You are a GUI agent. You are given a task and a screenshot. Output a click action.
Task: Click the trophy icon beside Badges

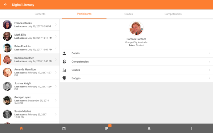[64, 78]
